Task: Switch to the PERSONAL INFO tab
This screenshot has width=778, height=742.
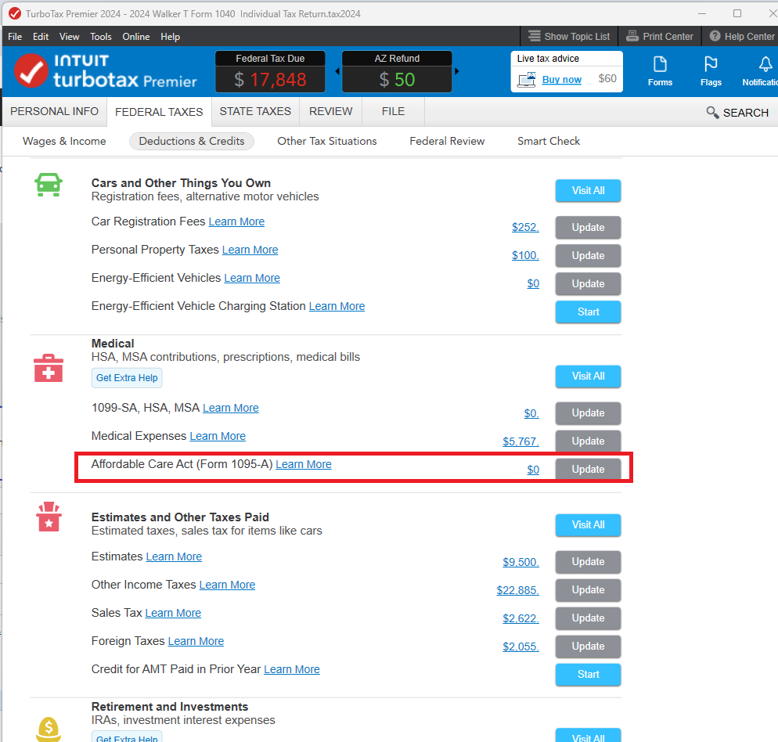Action: [x=55, y=111]
